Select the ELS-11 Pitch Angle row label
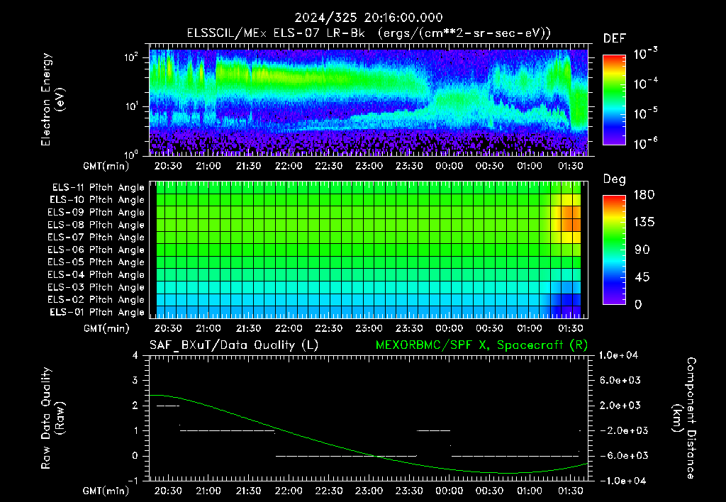Viewport: 726px width, 502px height. (x=98, y=188)
